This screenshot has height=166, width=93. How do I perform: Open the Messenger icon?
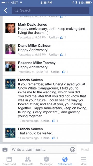[46, 161]
